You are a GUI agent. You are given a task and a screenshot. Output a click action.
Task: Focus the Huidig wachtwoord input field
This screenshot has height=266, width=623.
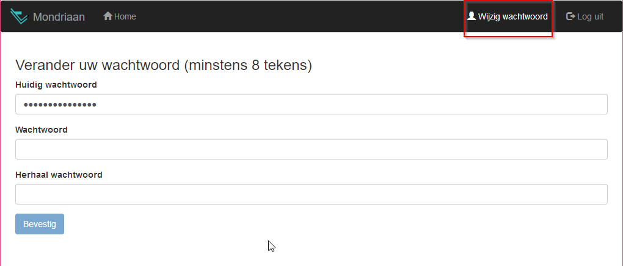[x=311, y=104]
